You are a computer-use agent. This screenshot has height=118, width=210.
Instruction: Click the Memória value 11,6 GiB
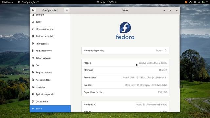coord(163,70)
